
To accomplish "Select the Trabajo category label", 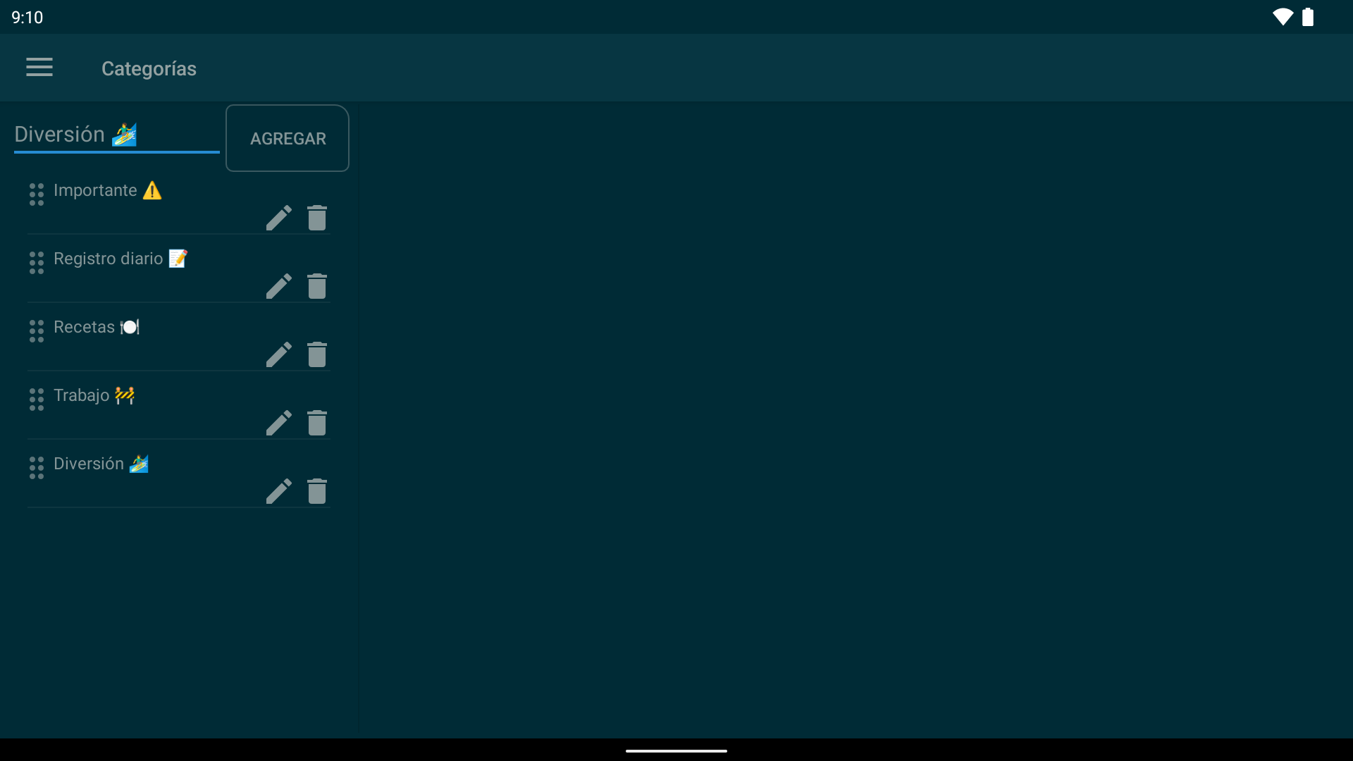I will 94,395.
